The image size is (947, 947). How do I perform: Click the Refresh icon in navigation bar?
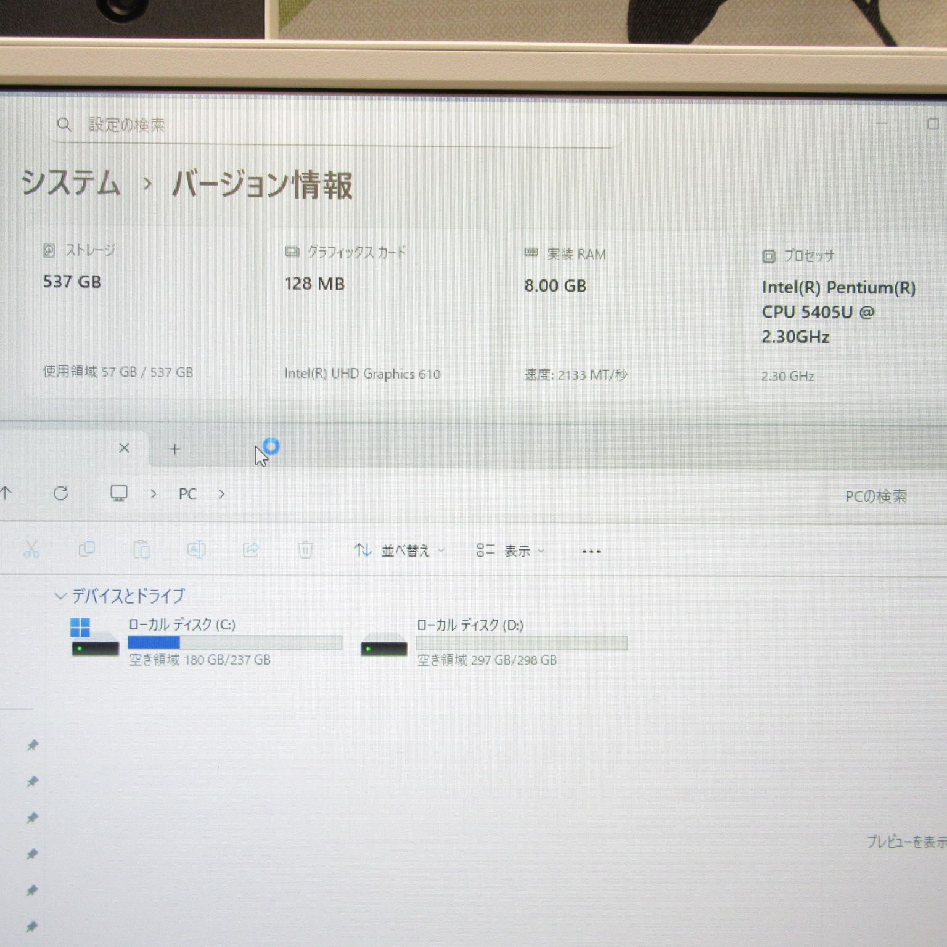point(60,493)
